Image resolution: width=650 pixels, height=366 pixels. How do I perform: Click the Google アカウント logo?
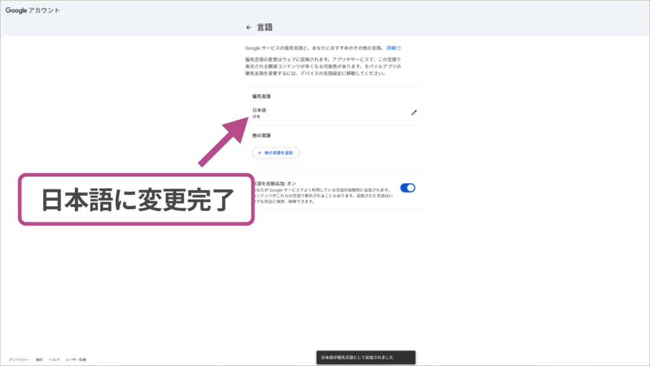[x=32, y=11]
